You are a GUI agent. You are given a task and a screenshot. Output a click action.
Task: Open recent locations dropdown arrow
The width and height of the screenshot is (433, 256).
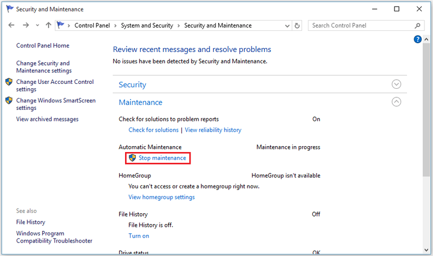(x=37, y=25)
